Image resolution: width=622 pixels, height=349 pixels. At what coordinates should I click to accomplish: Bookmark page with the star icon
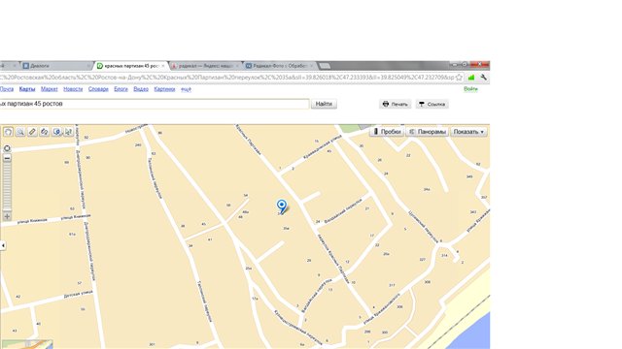[460, 78]
